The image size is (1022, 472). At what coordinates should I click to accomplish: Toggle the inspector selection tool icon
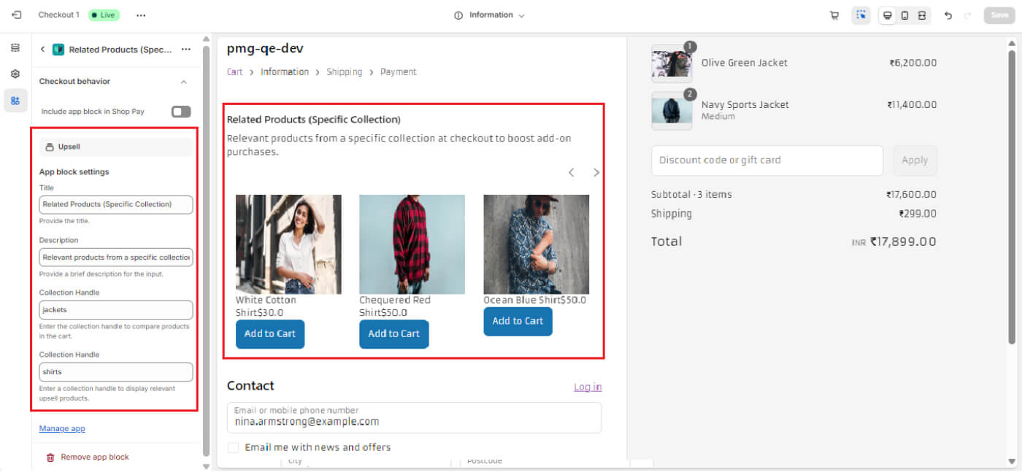click(x=861, y=15)
